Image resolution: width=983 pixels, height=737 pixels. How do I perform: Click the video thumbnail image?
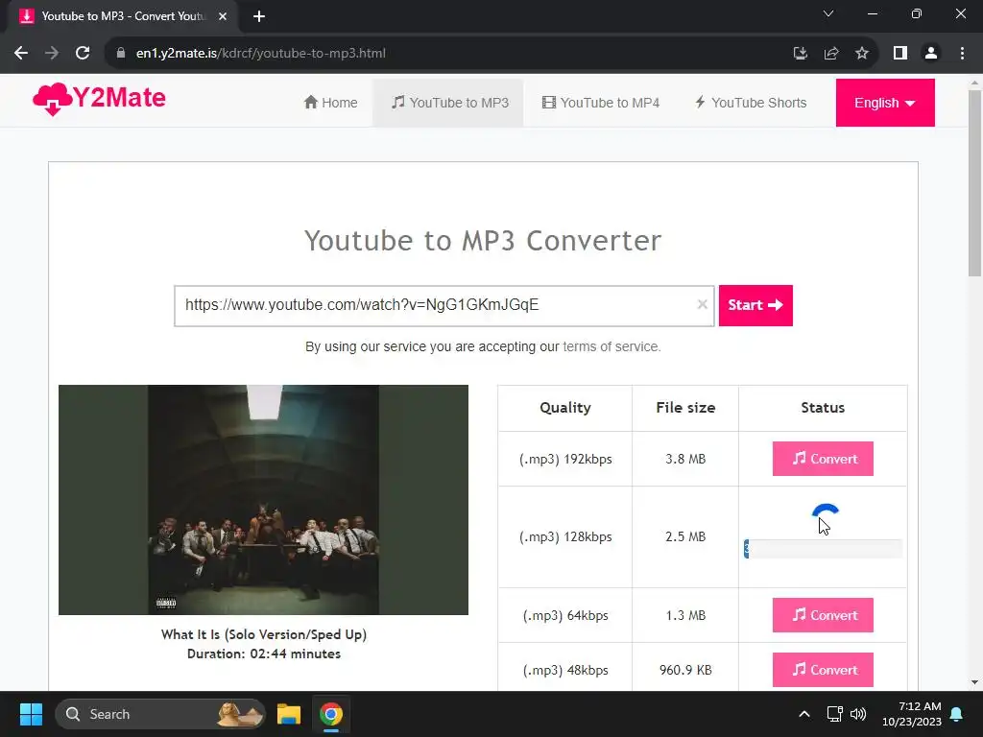263,499
